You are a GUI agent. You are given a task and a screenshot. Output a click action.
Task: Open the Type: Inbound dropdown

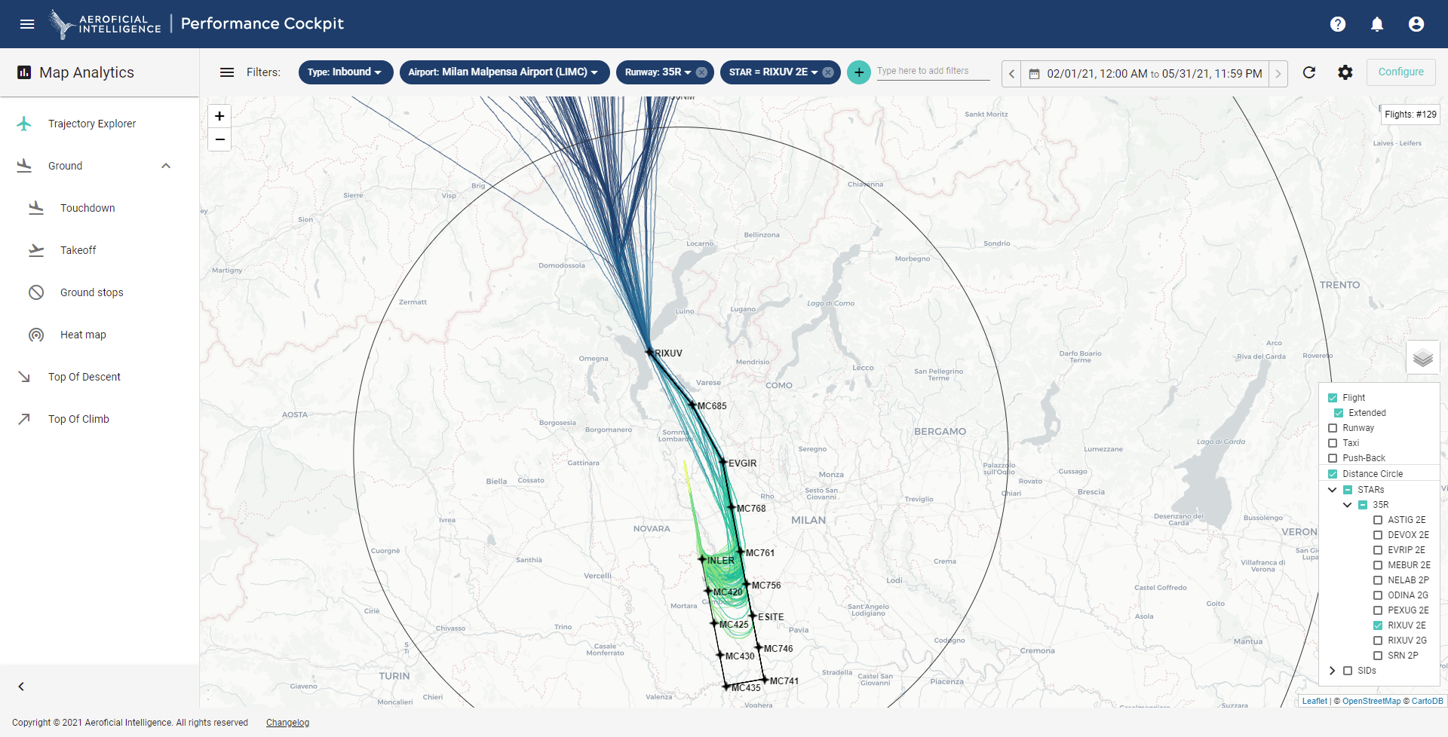345,72
